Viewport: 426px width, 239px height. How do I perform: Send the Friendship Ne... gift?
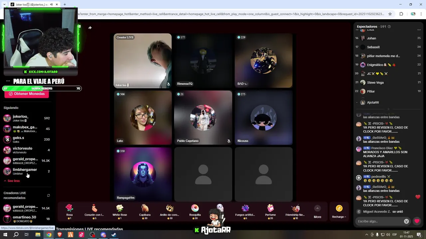[x=295, y=211]
